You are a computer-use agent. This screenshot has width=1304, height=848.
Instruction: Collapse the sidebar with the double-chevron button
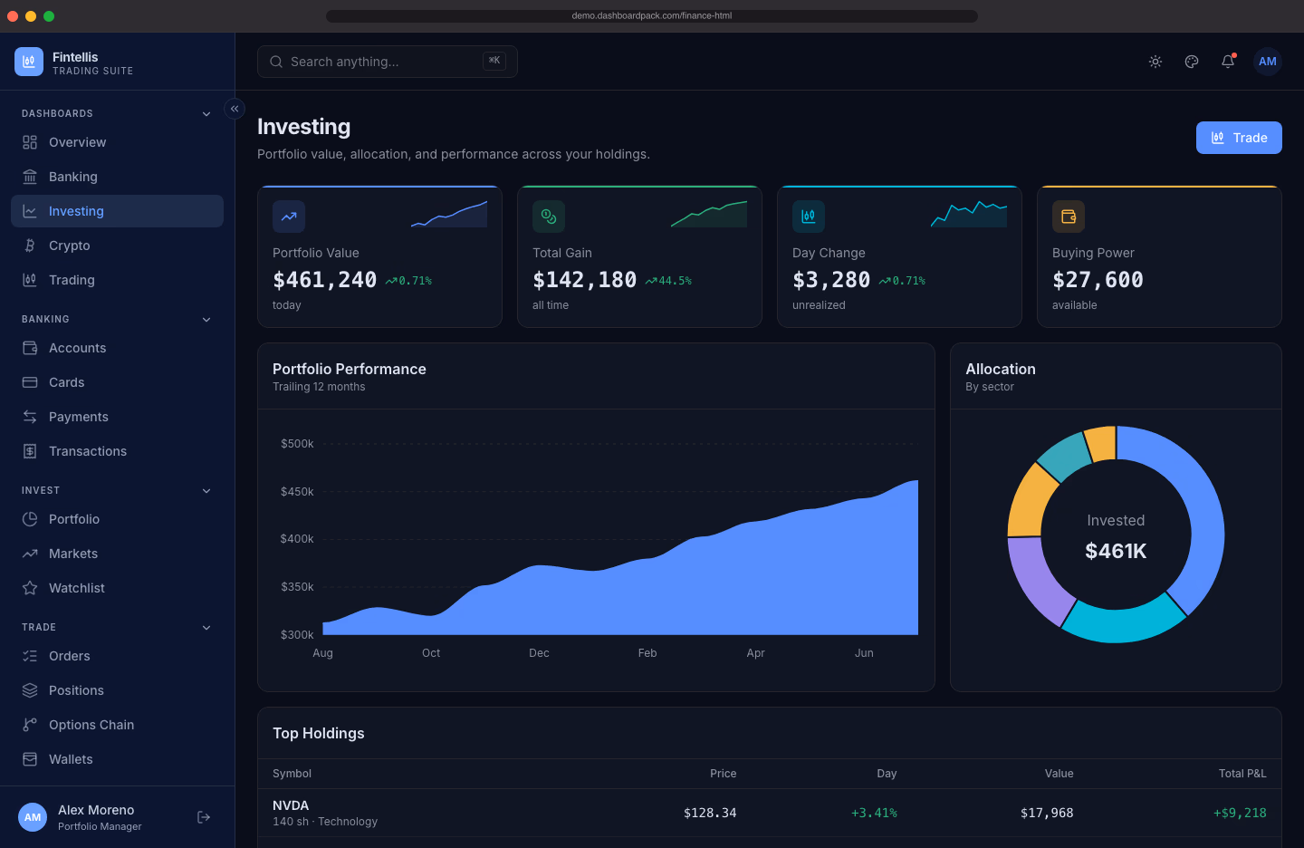[x=235, y=109]
